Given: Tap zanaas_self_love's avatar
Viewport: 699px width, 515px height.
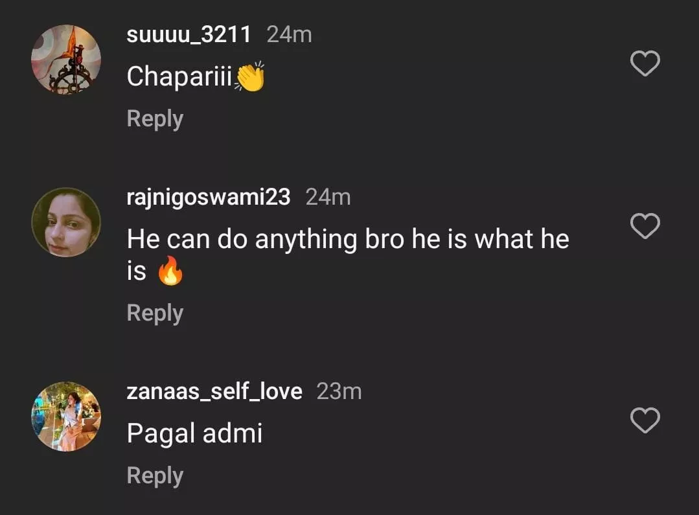Looking at the screenshot, I should 66,417.
